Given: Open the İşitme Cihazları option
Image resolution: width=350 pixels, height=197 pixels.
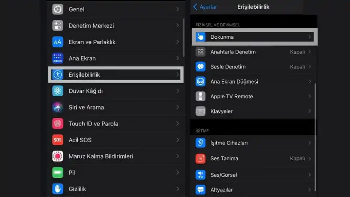Looking at the screenshot, I should coord(253,143).
